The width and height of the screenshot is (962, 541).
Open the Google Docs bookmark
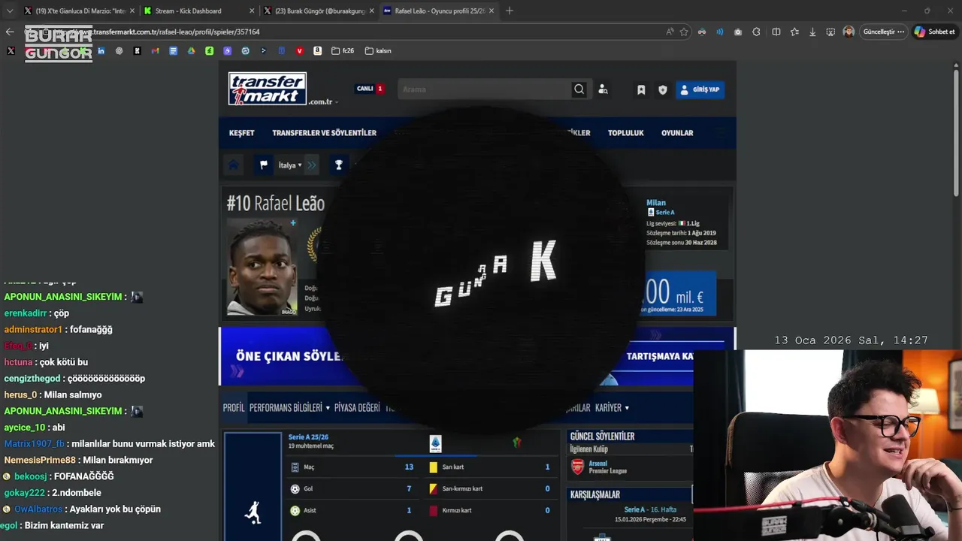(x=174, y=51)
